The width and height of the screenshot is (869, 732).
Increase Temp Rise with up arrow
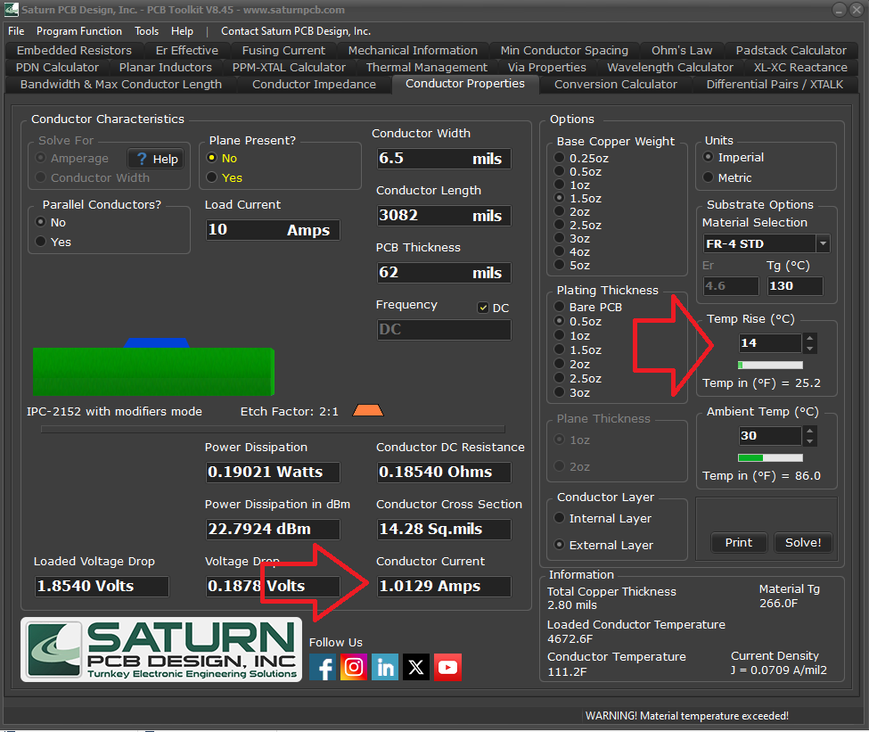coord(810,338)
